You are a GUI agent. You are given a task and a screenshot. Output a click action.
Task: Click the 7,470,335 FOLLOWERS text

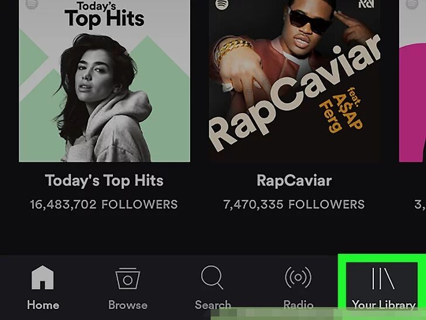(294, 205)
